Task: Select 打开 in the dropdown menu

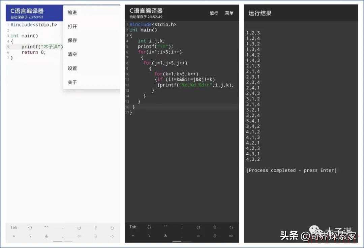Action: [72, 26]
